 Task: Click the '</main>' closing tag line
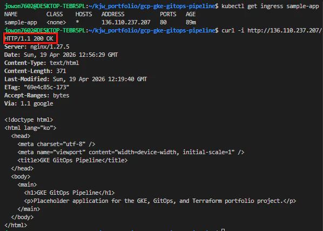click(x=29, y=209)
